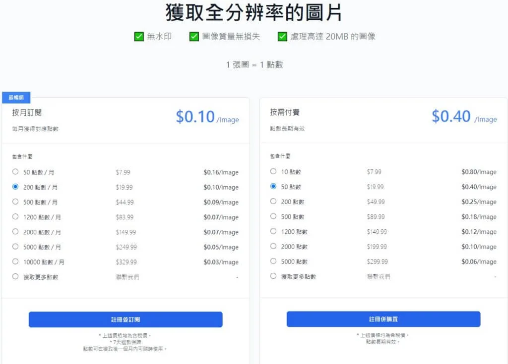Select the pay-as-you-go 10 點數 option
This screenshot has width=508, height=364.
point(273,171)
